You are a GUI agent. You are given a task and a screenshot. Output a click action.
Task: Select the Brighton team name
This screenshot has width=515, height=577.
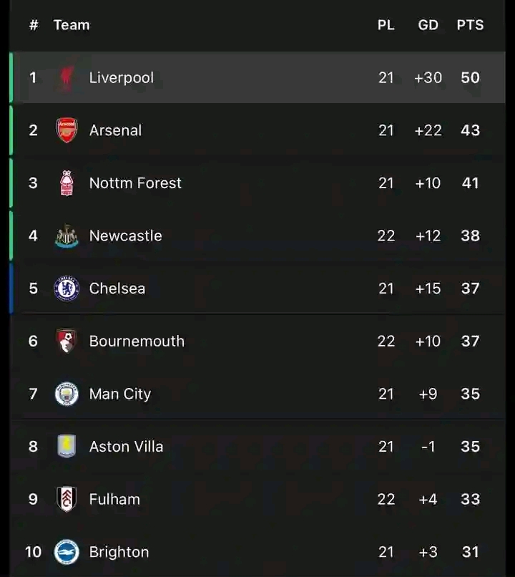coord(119,552)
